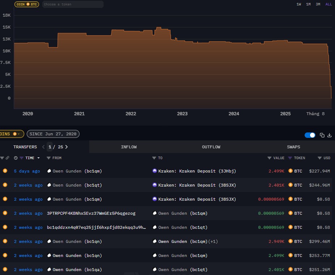Image resolution: width=335 pixels, height=275 pixels.
Task: Go to next transfers page
Action: coord(66,147)
